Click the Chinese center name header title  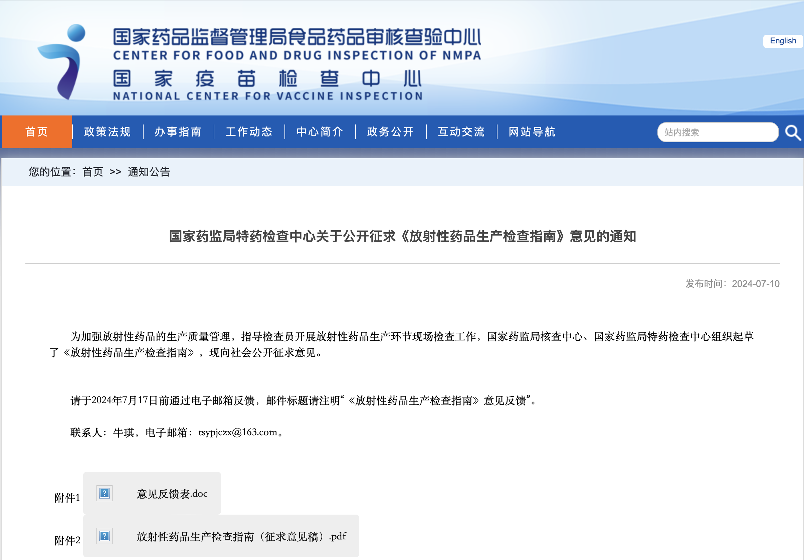click(x=297, y=37)
